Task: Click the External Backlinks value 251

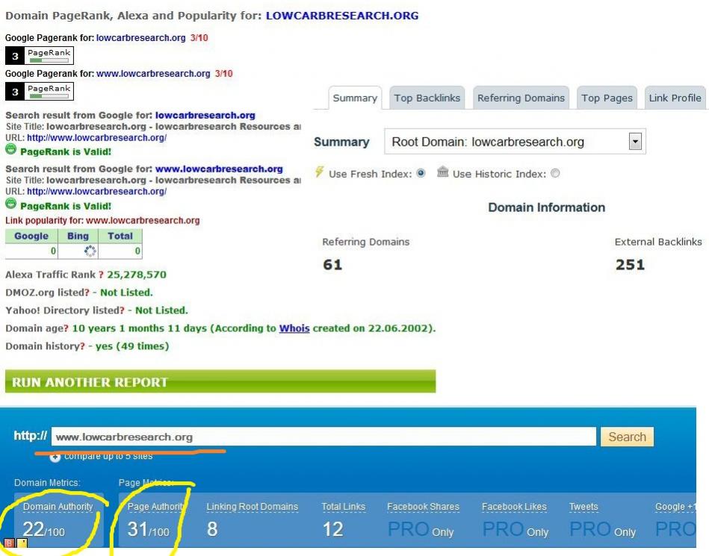Action: tap(630, 265)
